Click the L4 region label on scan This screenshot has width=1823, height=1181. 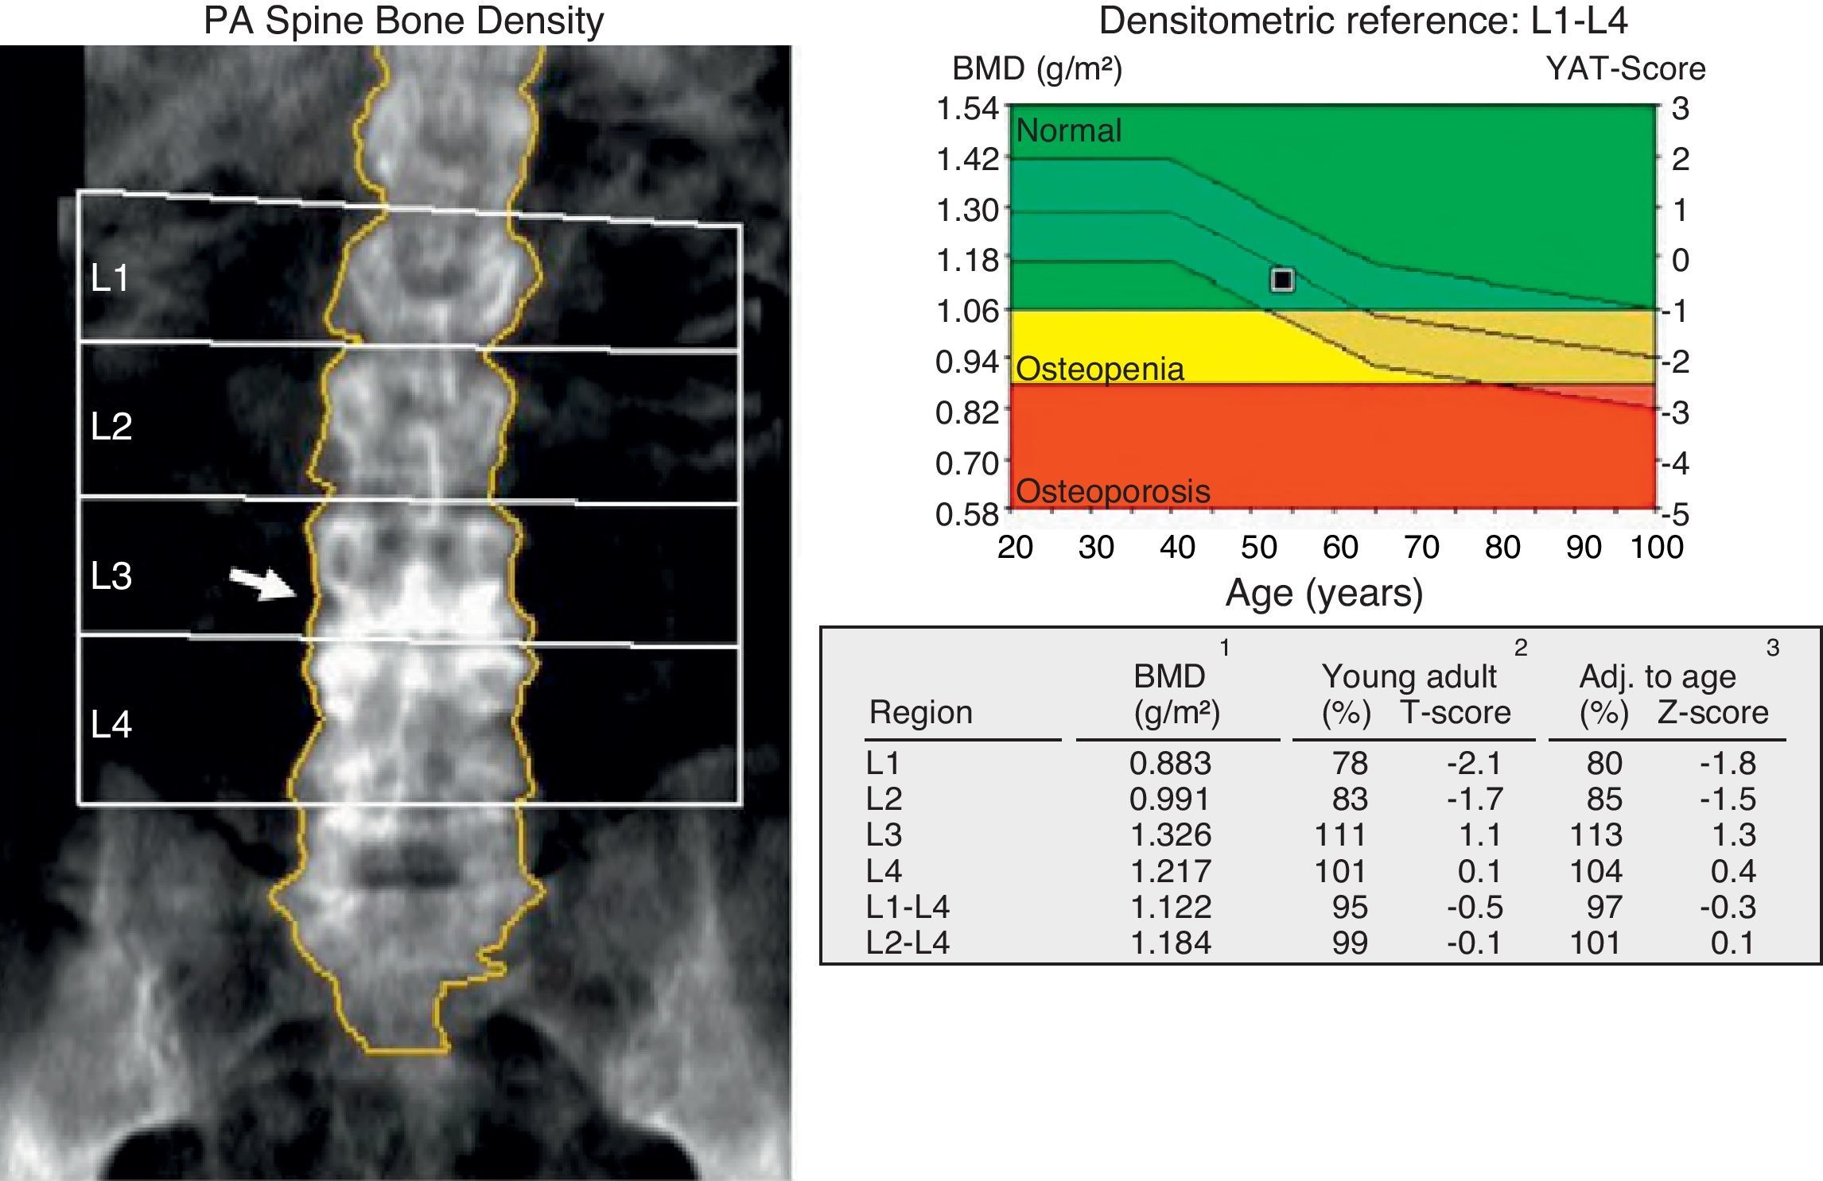click(x=111, y=725)
